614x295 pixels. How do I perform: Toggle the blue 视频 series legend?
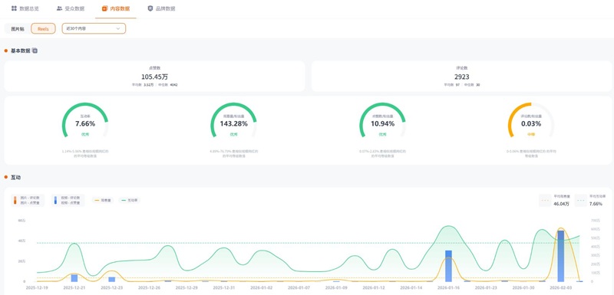[68, 201]
